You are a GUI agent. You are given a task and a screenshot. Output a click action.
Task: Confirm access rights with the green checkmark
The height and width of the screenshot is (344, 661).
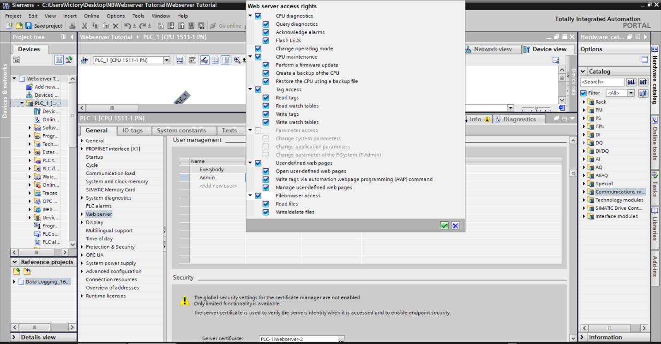(x=444, y=225)
